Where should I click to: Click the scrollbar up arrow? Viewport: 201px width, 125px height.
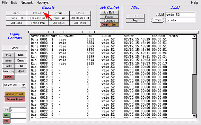pos(194,37)
